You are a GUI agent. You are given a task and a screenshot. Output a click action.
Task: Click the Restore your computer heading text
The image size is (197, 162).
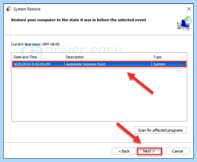[x=79, y=20]
